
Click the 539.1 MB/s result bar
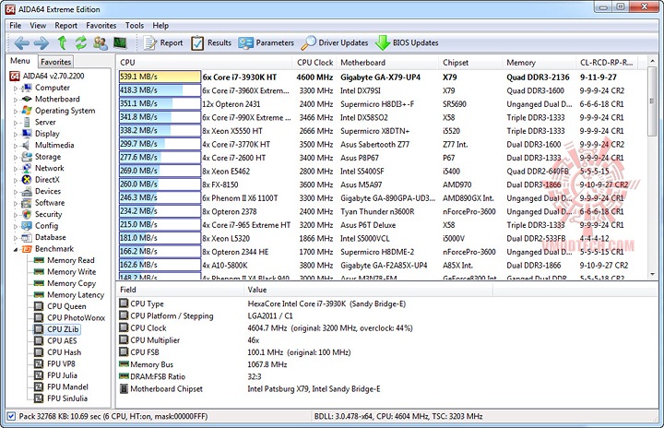160,77
